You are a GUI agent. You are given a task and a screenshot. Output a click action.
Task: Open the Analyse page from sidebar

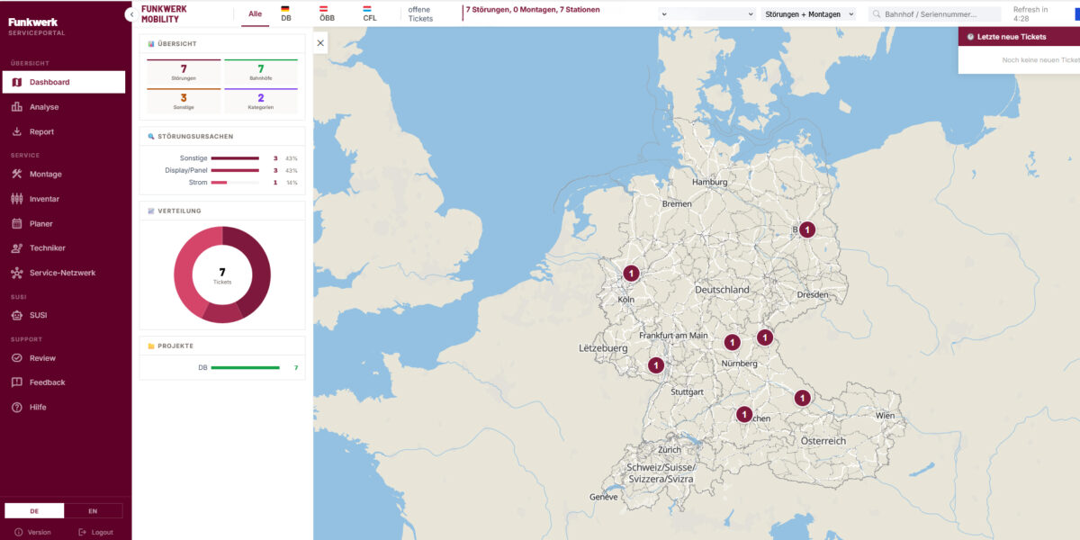pos(63,107)
